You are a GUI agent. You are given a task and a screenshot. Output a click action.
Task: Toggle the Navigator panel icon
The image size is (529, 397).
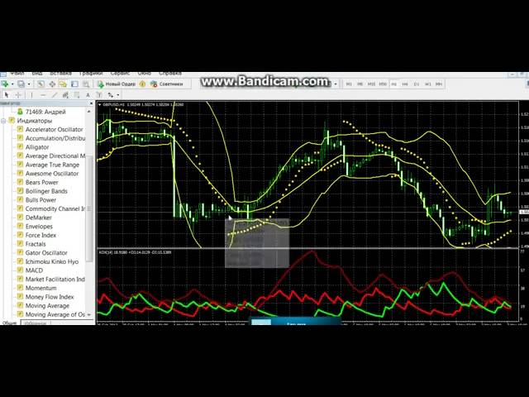(x=63, y=84)
